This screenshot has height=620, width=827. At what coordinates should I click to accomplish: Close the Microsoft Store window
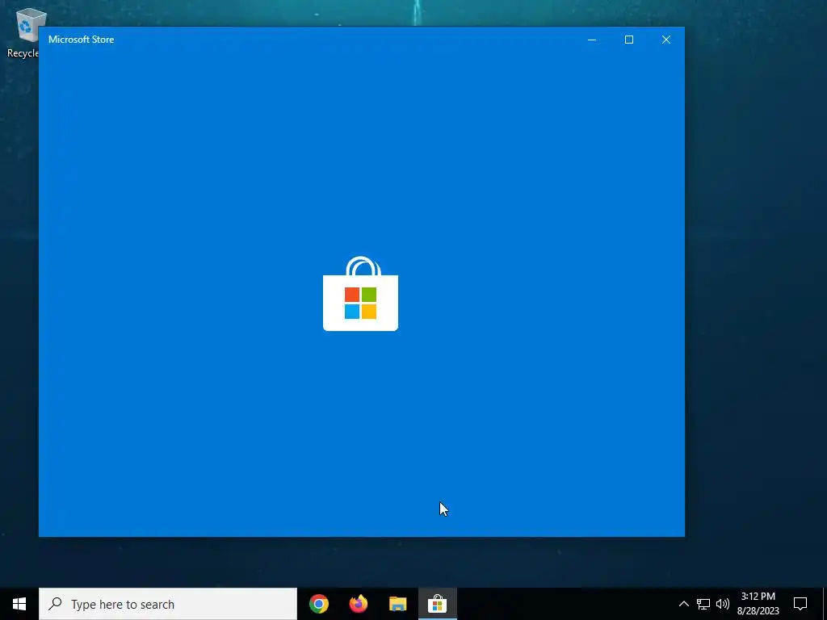tap(666, 40)
